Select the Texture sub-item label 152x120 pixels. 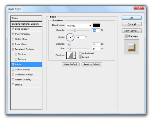[22, 59]
